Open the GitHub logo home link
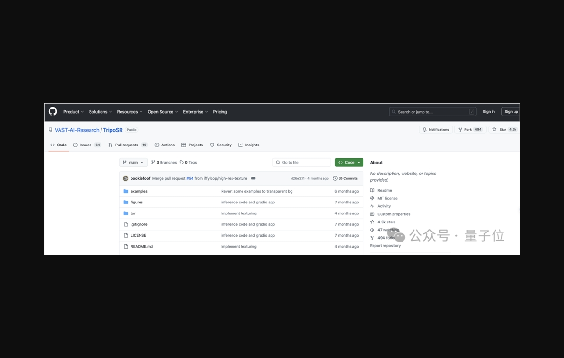The height and width of the screenshot is (358, 564). coord(53,112)
